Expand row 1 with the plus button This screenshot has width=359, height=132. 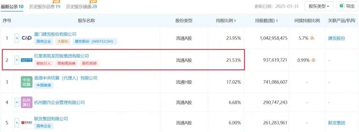coord(17,38)
